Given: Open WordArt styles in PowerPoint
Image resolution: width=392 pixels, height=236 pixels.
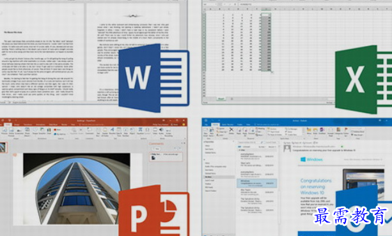Looking at the screenshot, I should pos(113,131).
